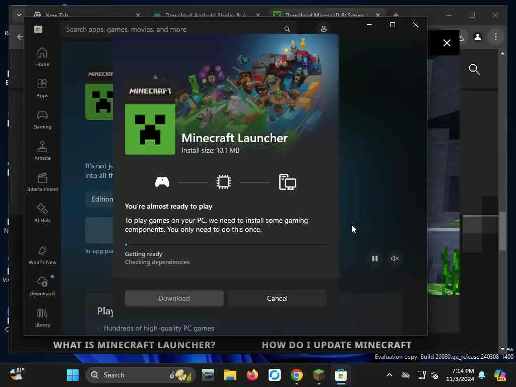
Task: Open the Apps section in sidebar
Action: pyautogui.click(x=42, y=88)
